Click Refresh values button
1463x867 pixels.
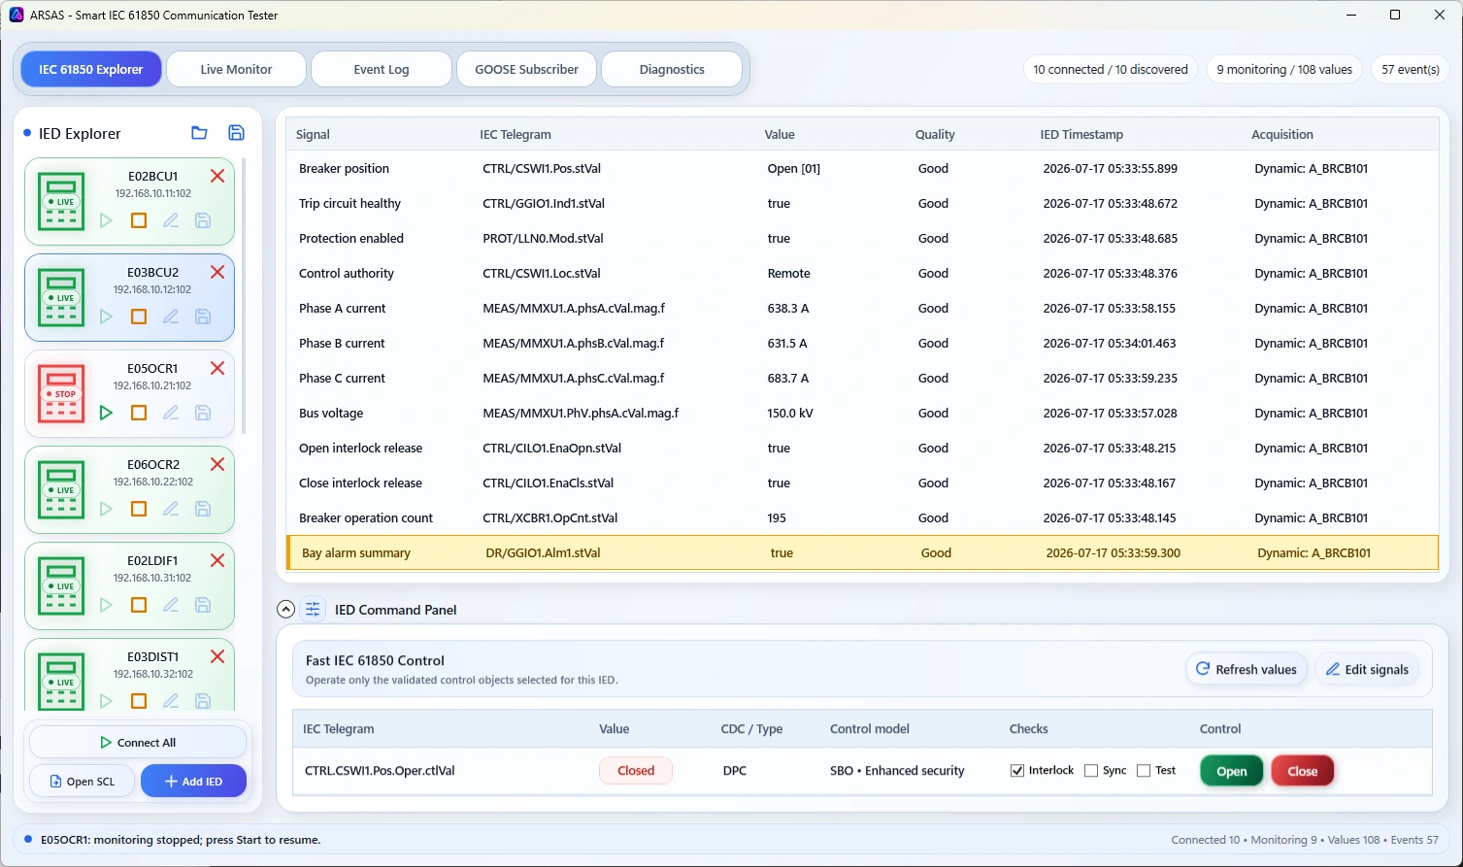1247,669
